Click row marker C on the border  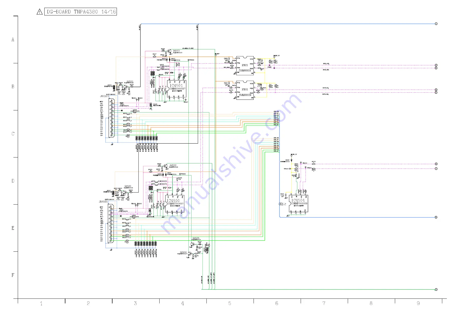tap(13, 134)
